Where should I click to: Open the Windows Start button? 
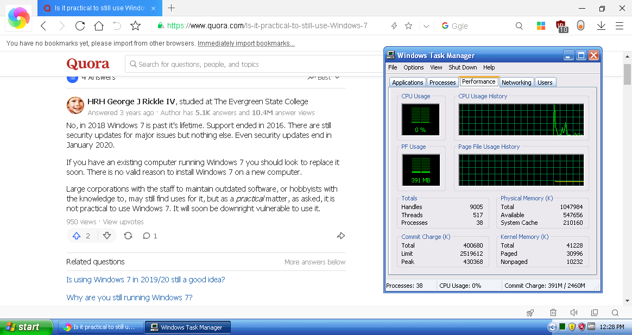tap(26, 327)
